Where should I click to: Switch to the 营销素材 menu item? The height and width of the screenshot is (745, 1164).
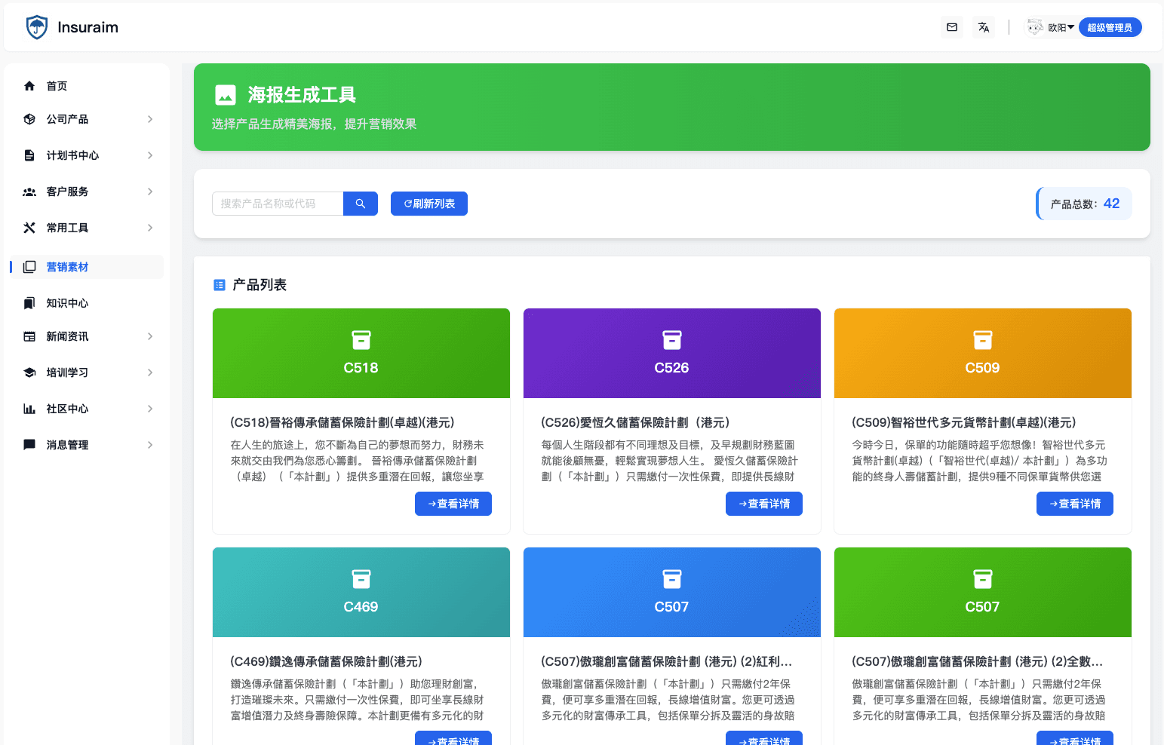[67, 266]
